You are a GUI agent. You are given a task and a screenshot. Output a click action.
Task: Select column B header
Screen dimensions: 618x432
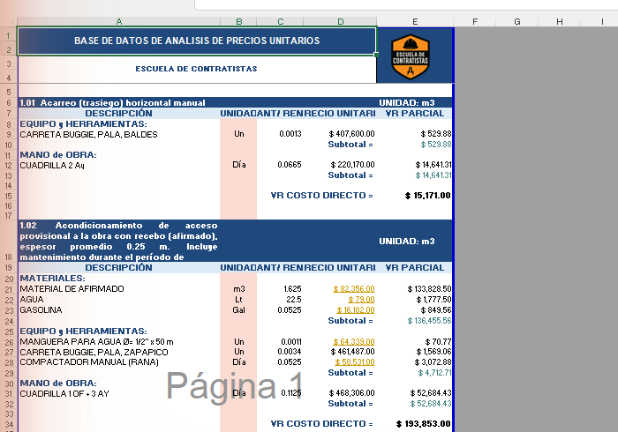tap(238, 22)
